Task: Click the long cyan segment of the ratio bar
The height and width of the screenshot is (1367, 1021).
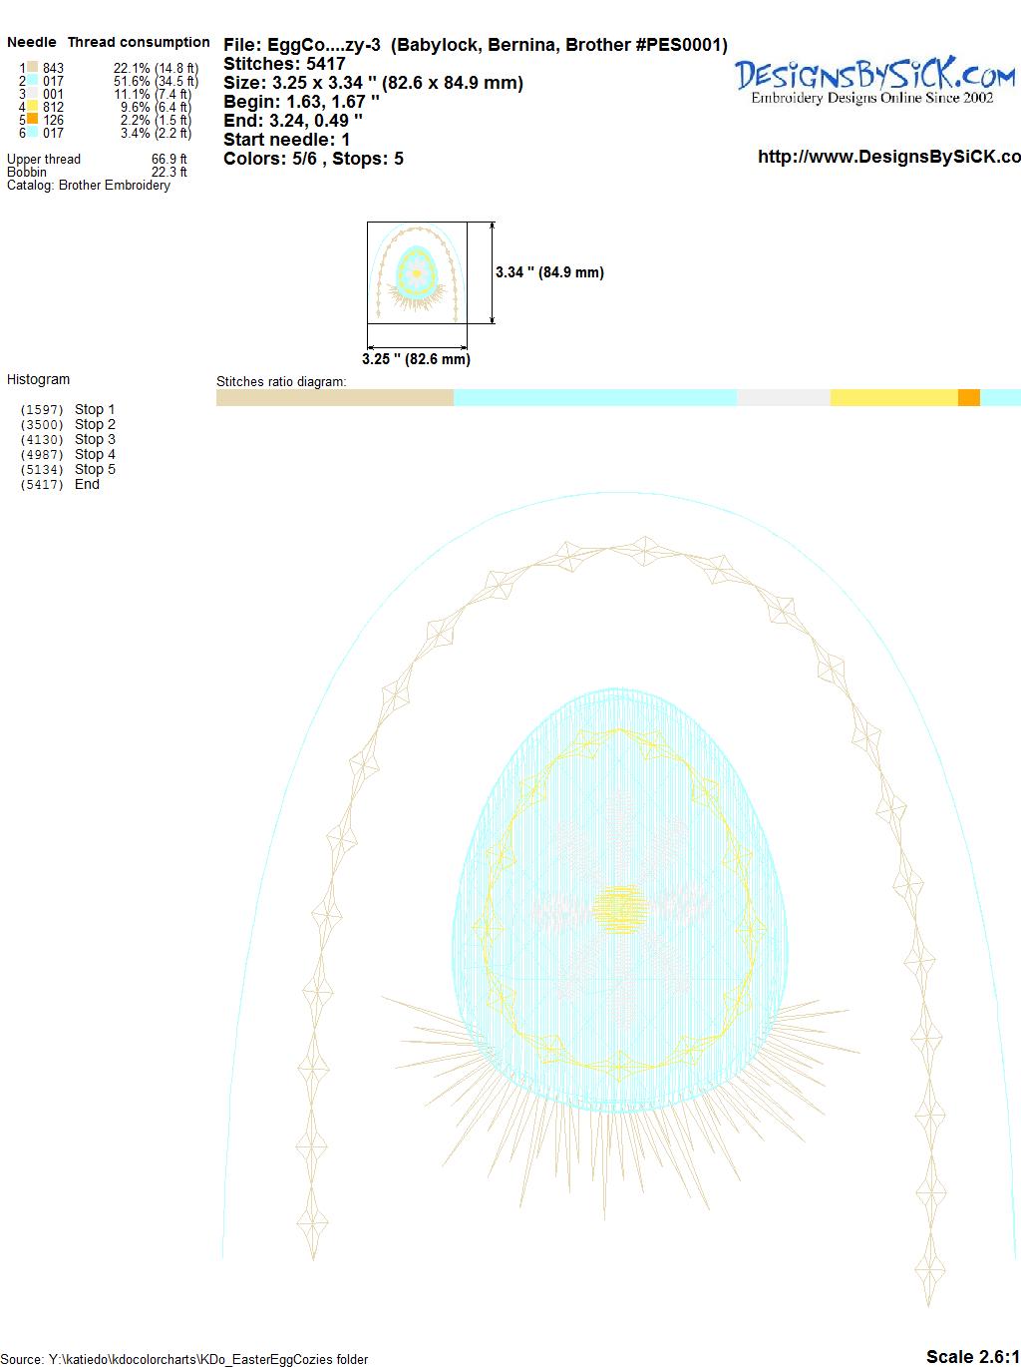Action: (594, 398)
